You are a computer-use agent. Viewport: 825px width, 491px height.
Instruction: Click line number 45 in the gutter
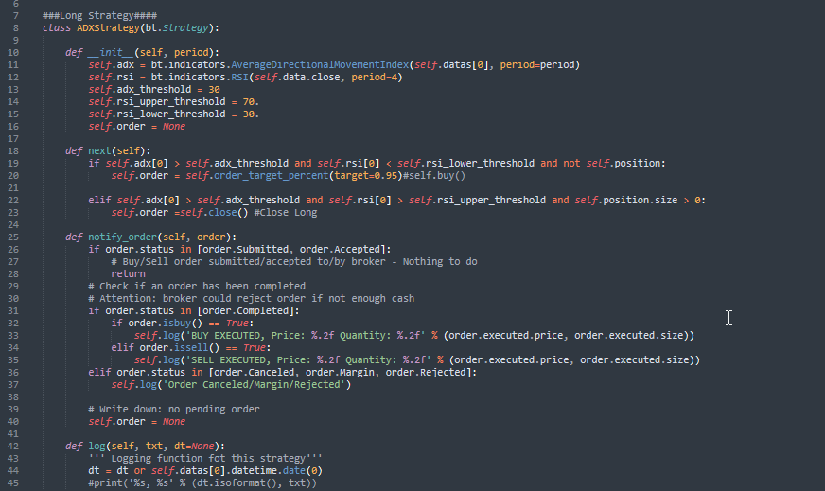tap(13, 482)
